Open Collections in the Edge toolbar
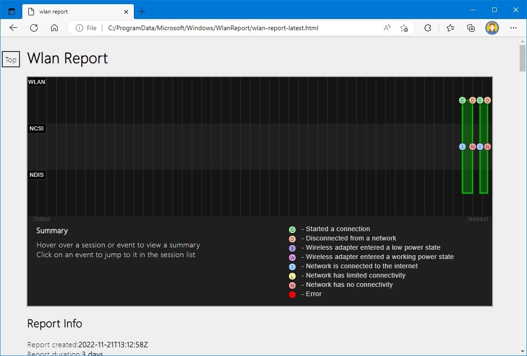 [x=471, y=28]
